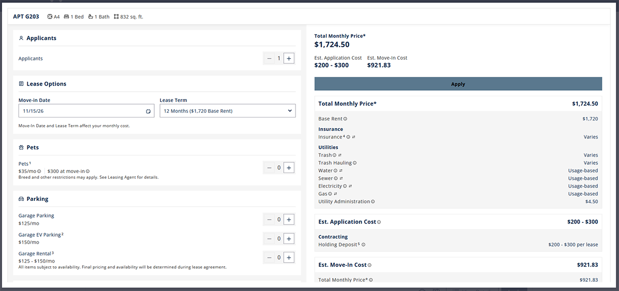Click the Sewer swap arrows icon
The image size is (619, 291).
[341, 178]
